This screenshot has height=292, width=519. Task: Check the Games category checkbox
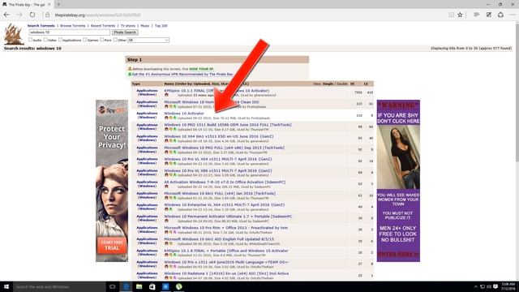85,40
